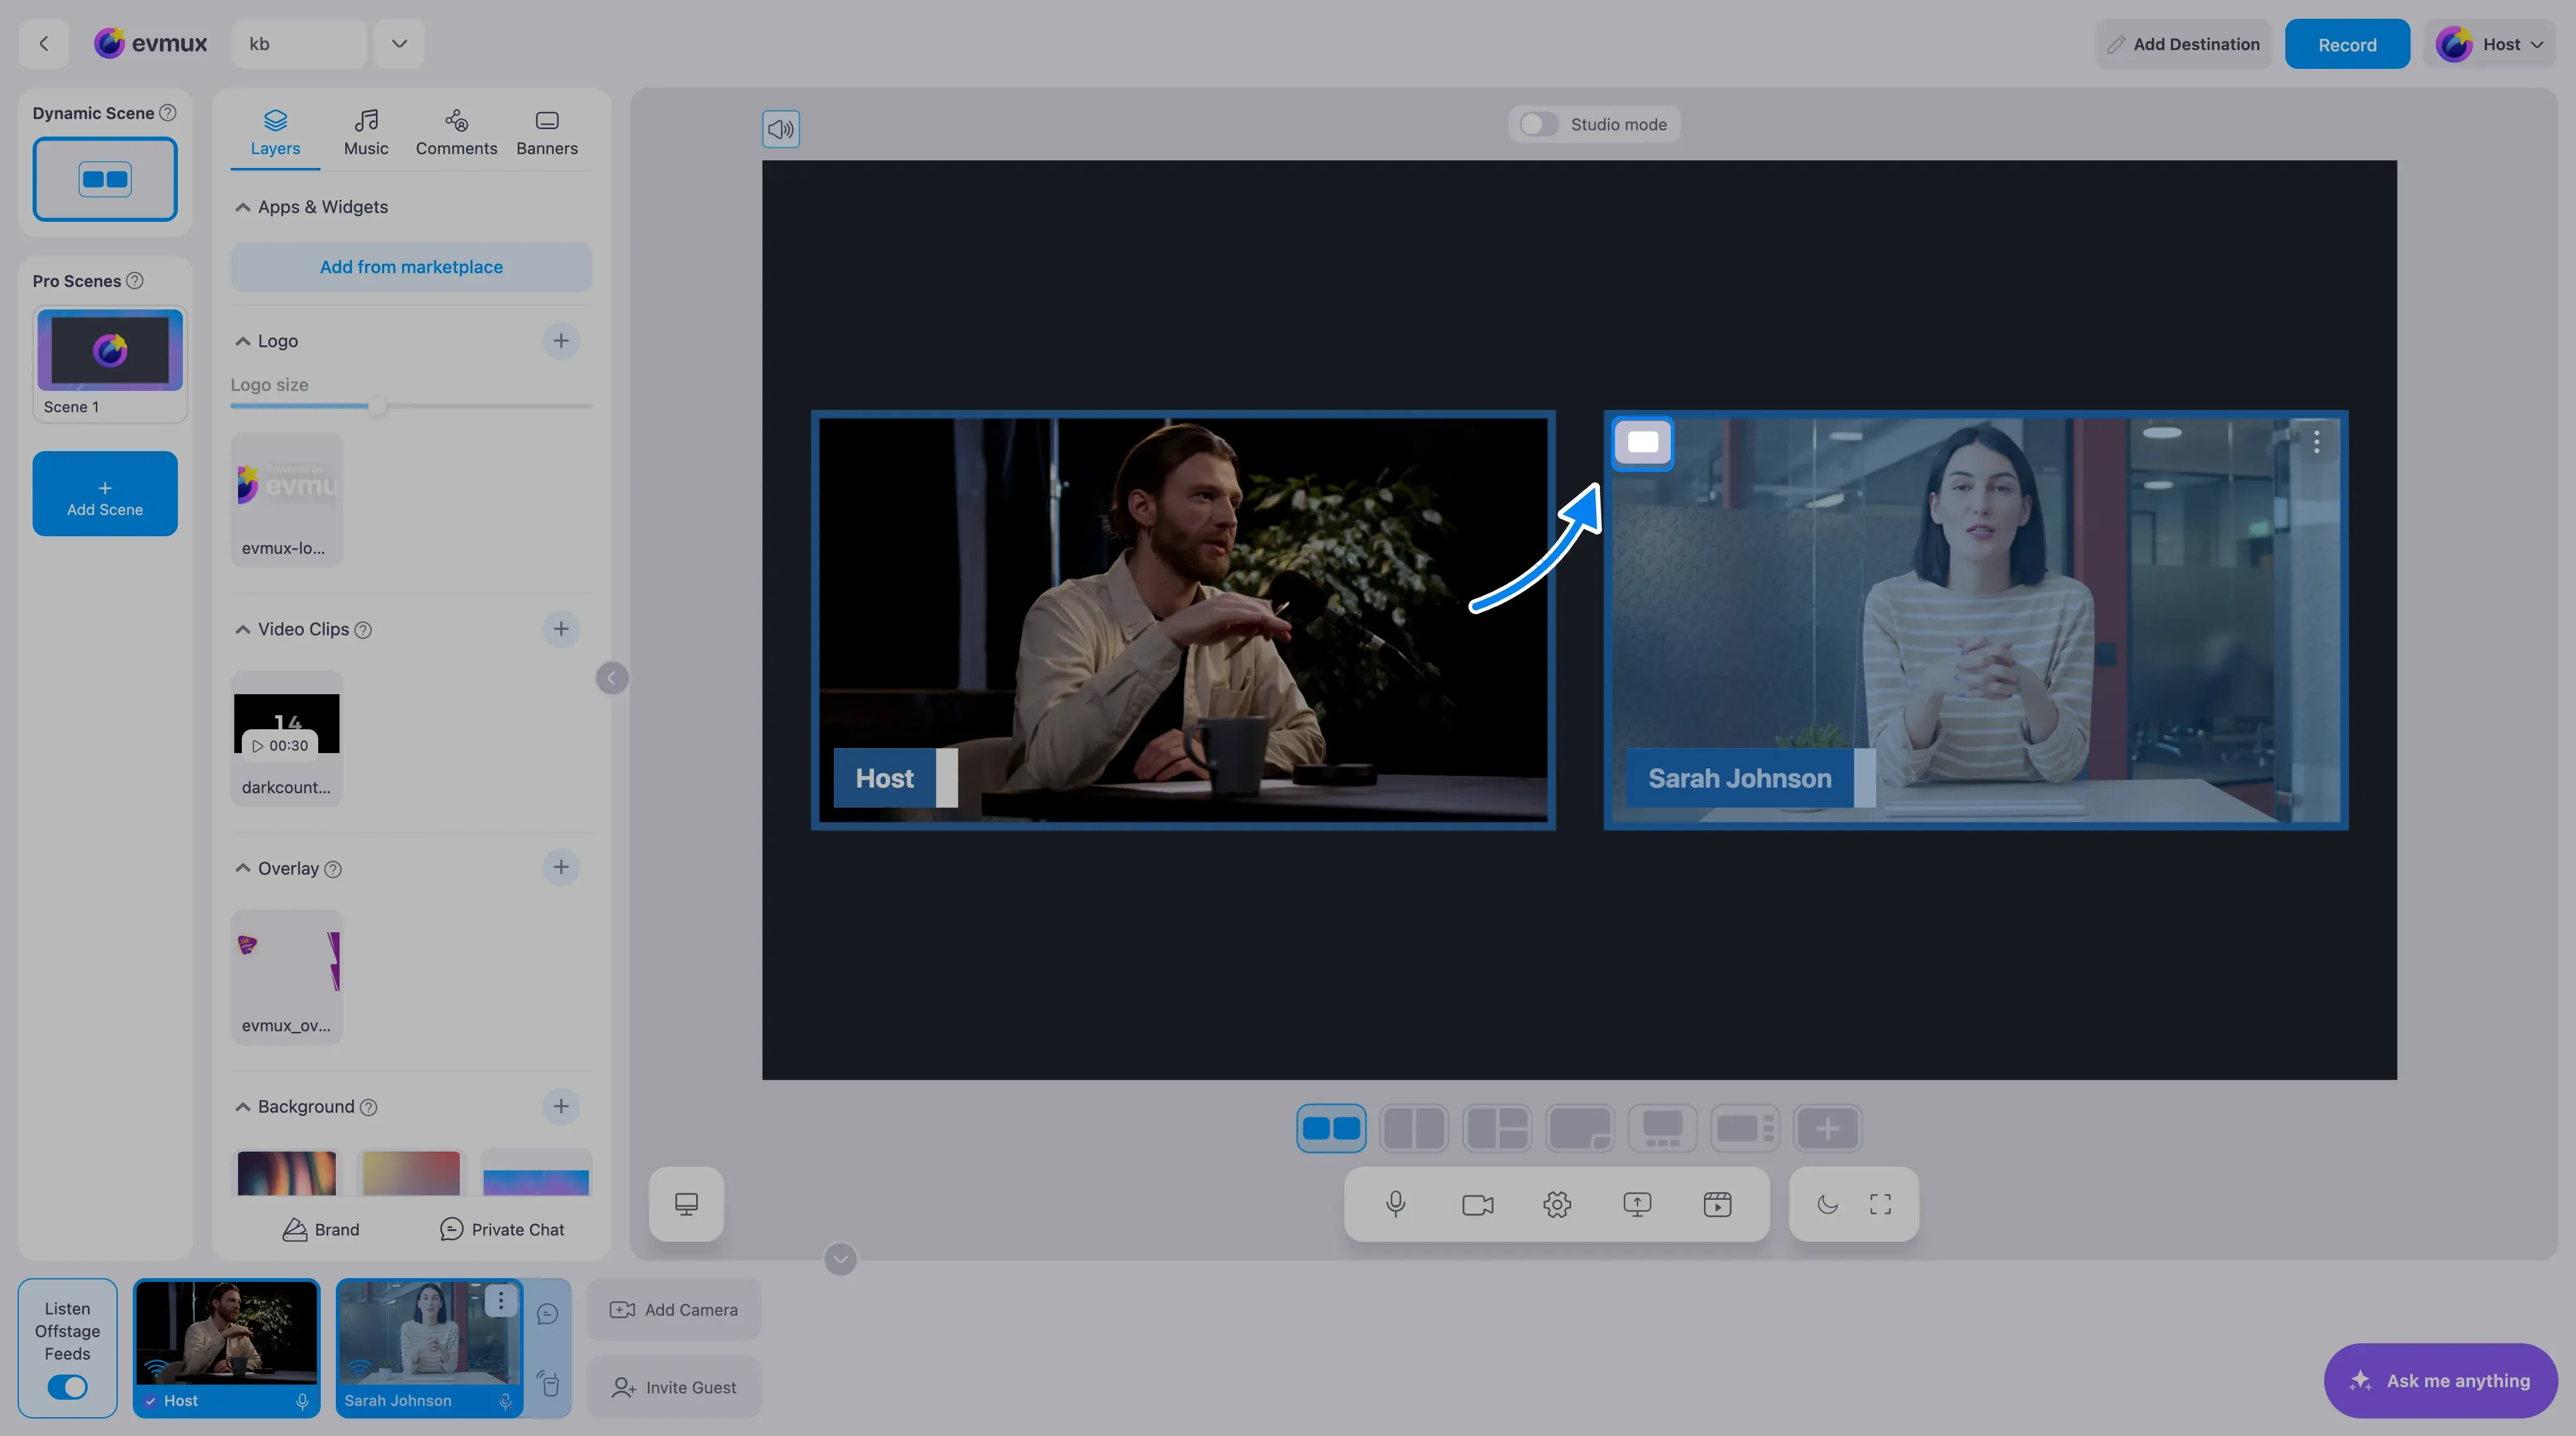Click the speaker audio icon above the stage
Viewport: 2576px width, 1436px height.
point(781,129)
